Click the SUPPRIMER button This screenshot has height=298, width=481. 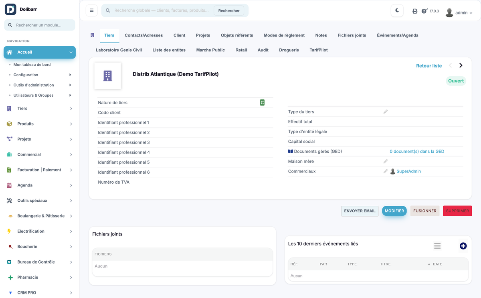pyautogui.click(x=457, y=211)
